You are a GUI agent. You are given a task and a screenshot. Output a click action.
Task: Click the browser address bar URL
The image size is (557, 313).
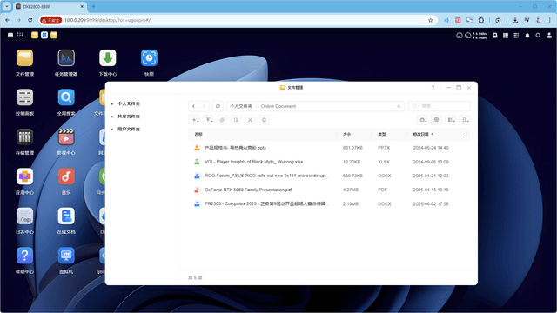click(x=107, y=20)
